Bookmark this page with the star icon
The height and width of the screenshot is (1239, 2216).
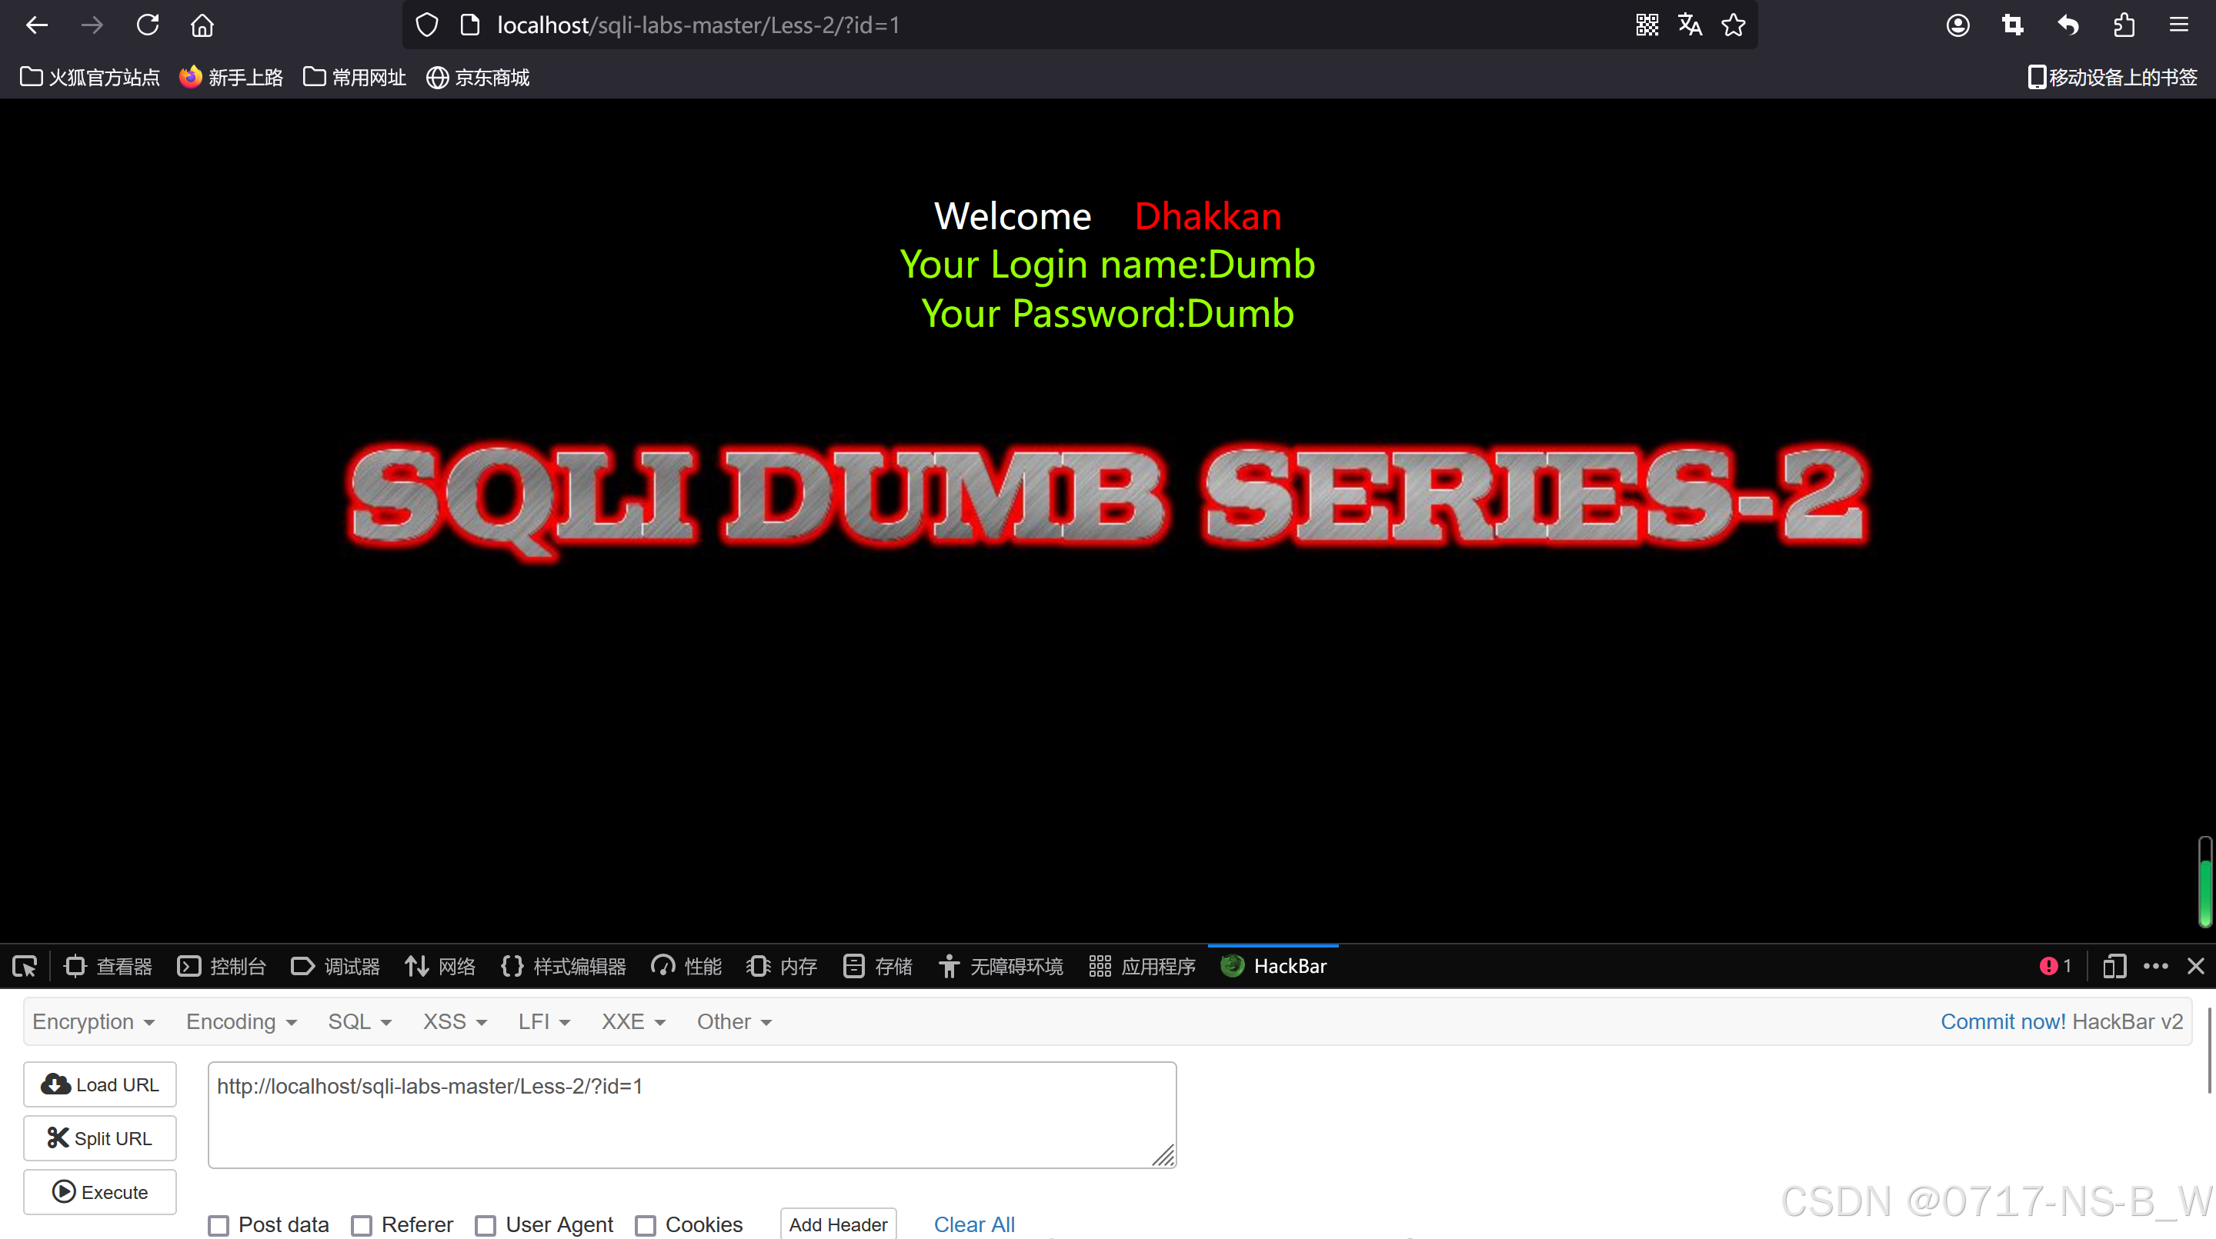tap(1734, 25)
